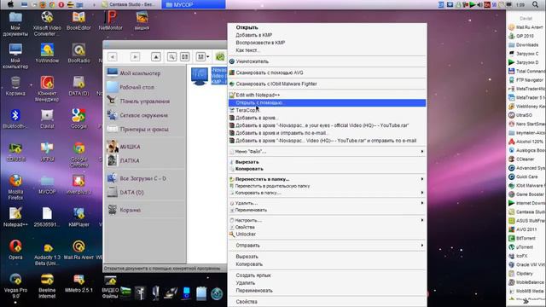The width and height of the screenshot is (546, 307).
Task: Open the Mail.Ru Агент icon on the desktop
Action: pos(78,250)
